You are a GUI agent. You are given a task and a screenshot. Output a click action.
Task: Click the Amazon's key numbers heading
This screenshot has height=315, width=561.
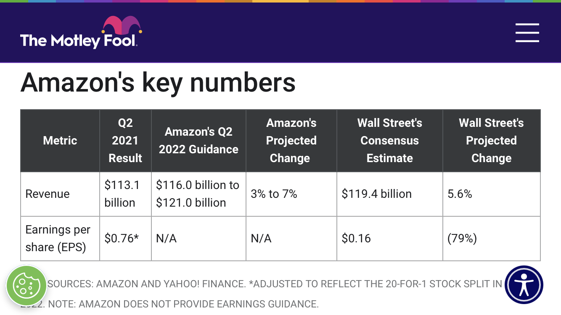(158, 82)
